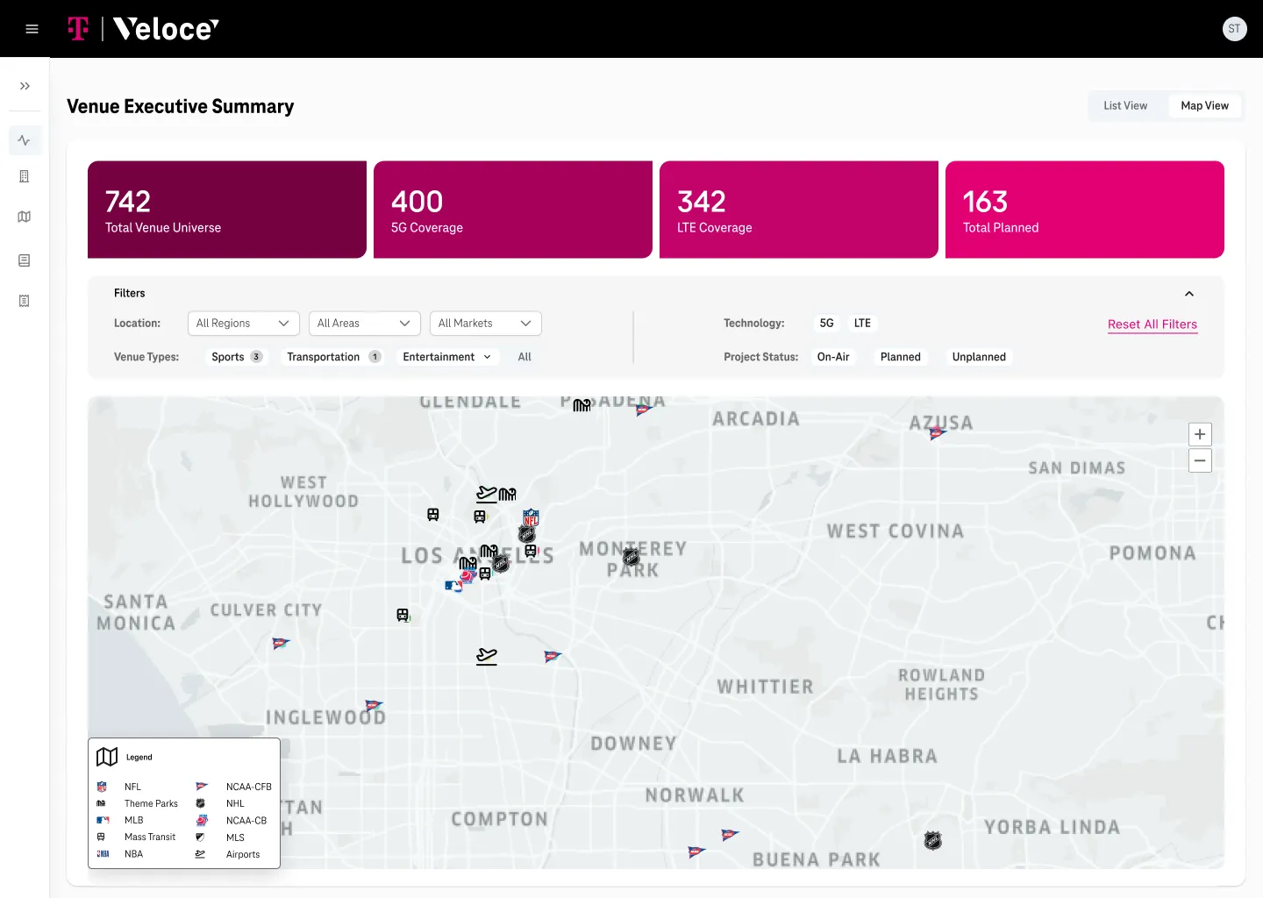Click the ST user avatar
The height and width of the screenshot is (898, 1263).
(1234, 29)
